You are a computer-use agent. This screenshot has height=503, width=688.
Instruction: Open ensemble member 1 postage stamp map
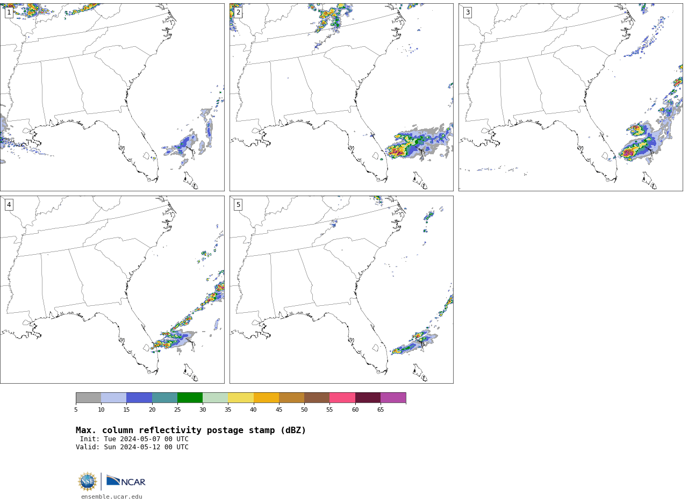(112, 97)
